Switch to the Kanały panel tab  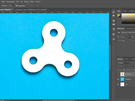(x=127, y=59)
